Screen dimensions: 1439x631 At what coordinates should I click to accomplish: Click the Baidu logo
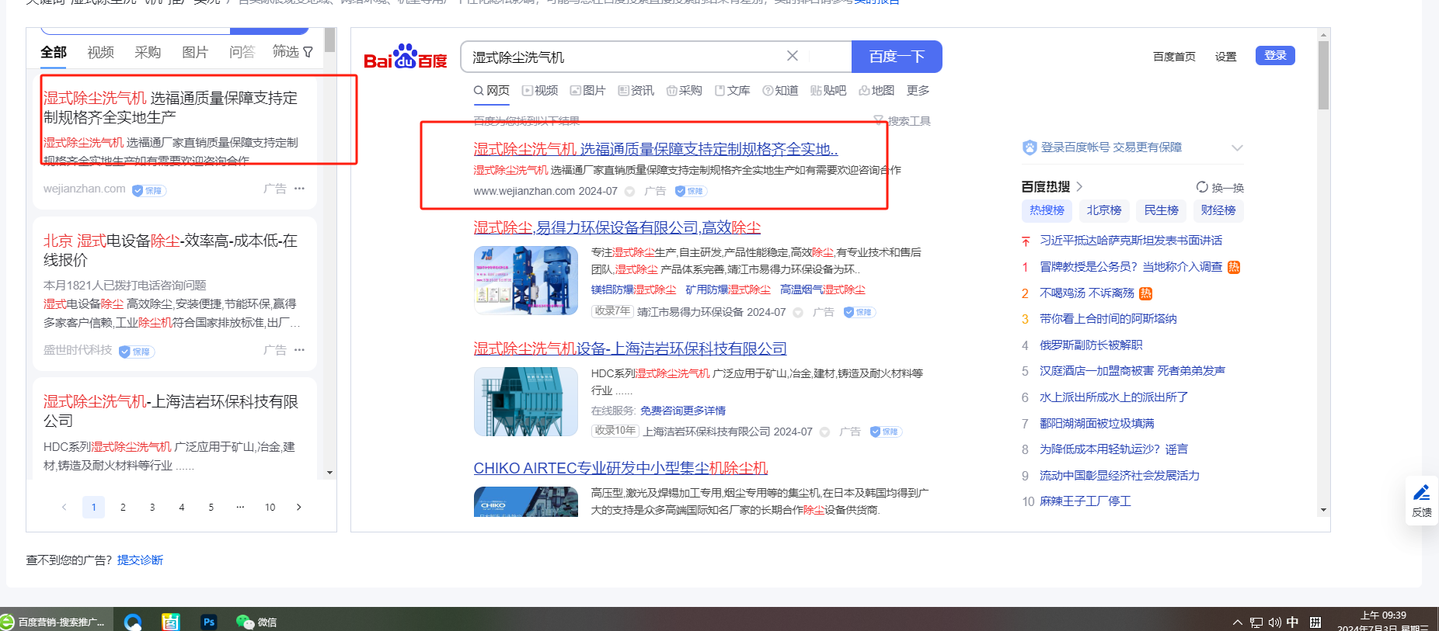click(x=405, y=57)
